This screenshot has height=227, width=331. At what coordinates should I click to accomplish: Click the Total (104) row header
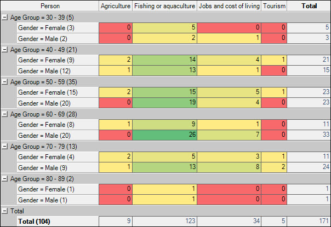coord(50,222)
